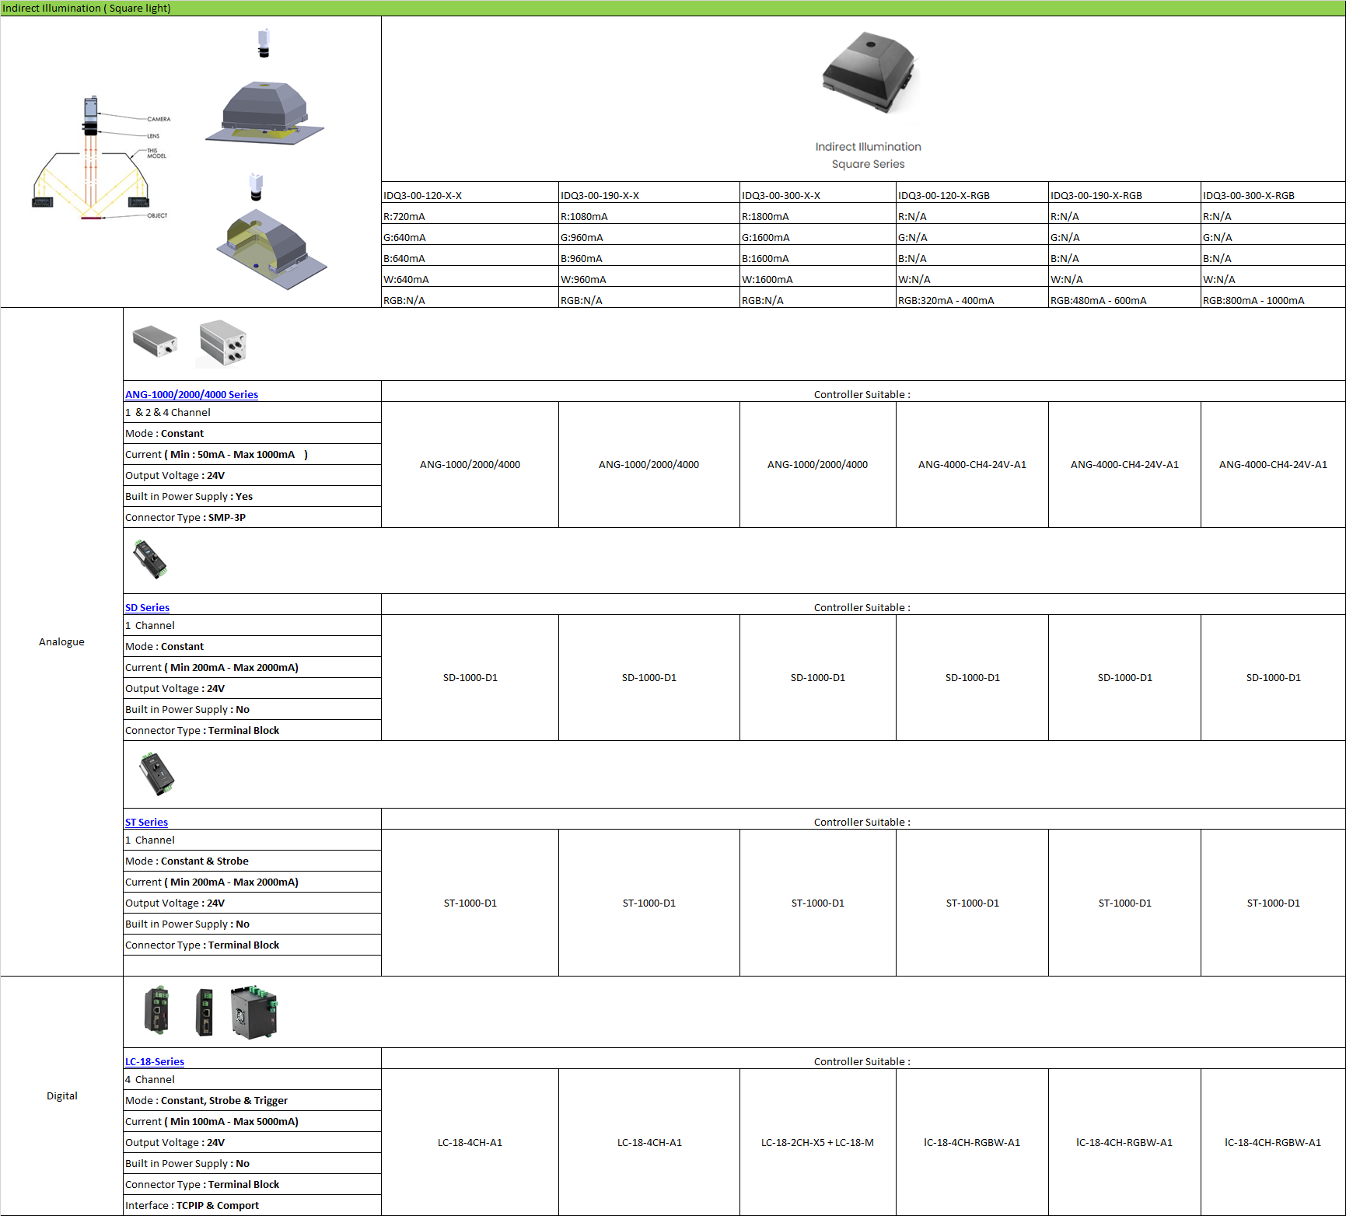Click SD-1000-D1 cell under IDQ3-00-300-X-X
This screenshot has height=1216, width=1346.
point(818,677)
